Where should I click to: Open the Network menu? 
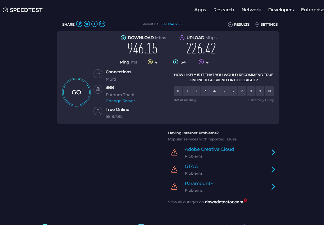click(251, 10)
